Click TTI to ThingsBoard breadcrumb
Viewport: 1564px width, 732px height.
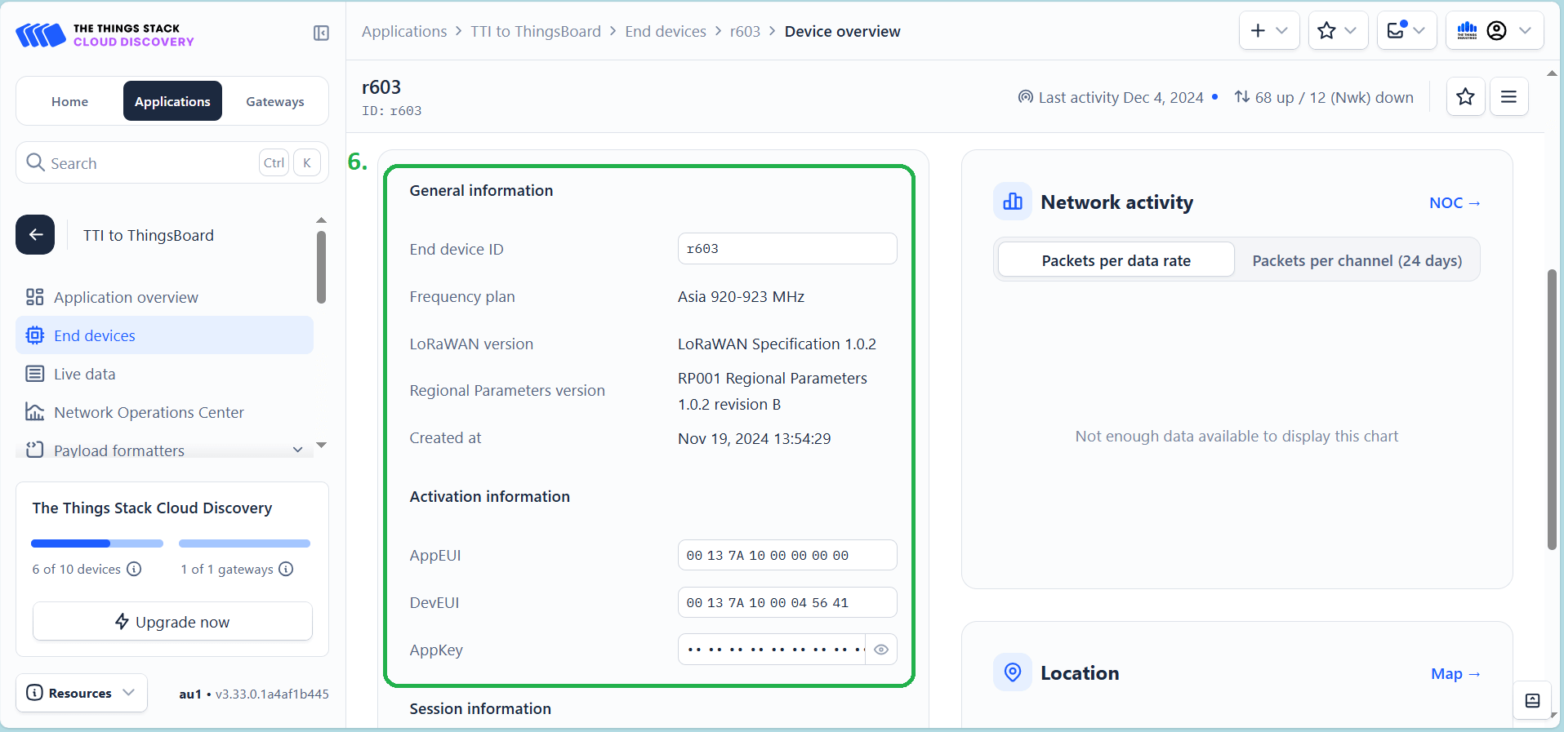coord(536,31)
